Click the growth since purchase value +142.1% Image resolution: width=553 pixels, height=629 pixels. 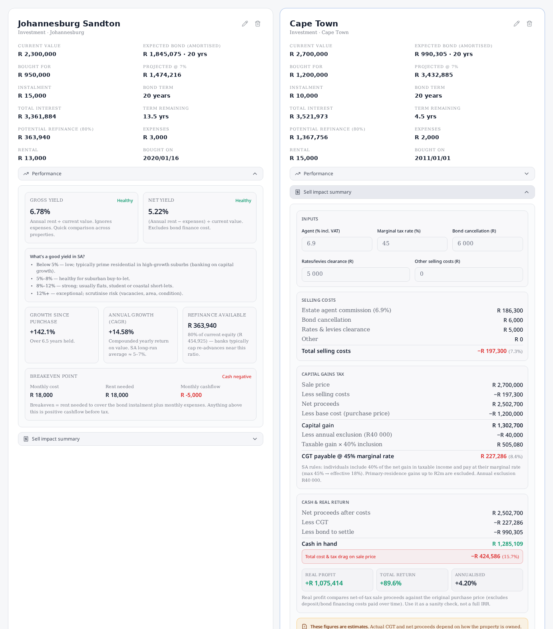pos(42,332)
